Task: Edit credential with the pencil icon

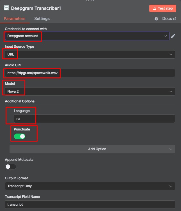Action: click(173, 36)
